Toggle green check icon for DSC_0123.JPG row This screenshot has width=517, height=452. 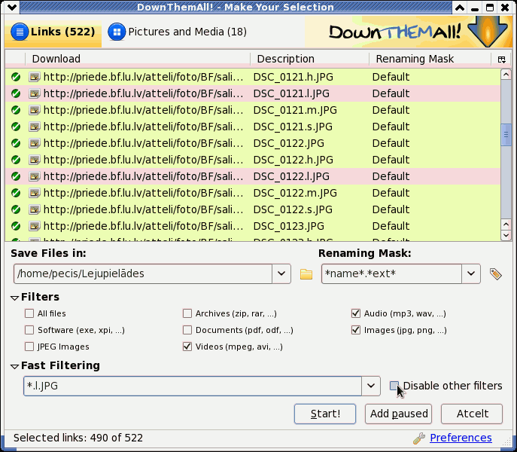point(16,226)
